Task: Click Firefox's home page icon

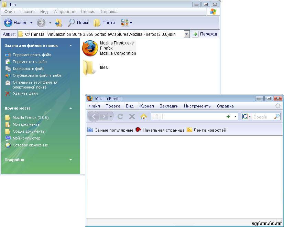Action: 144,116
